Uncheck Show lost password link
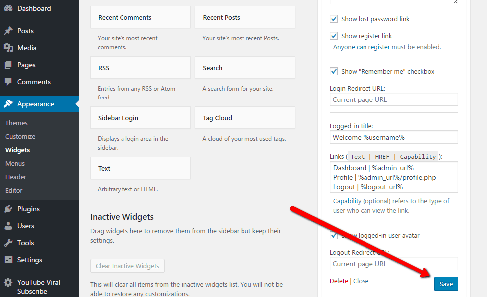Viewport: 487px width, 297px height. tap(334, 19)
